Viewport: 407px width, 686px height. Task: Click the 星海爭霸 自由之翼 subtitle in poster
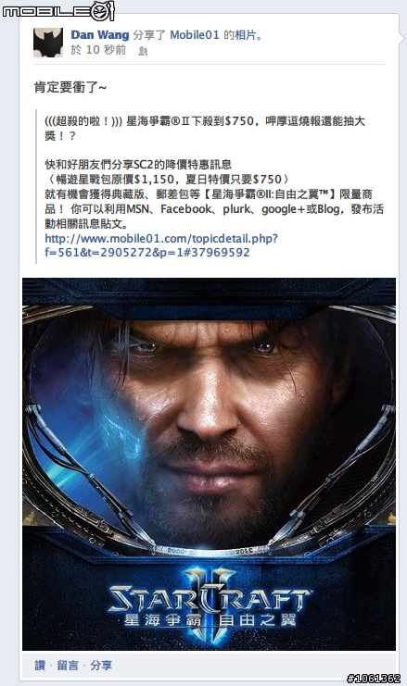pos(210,620)
